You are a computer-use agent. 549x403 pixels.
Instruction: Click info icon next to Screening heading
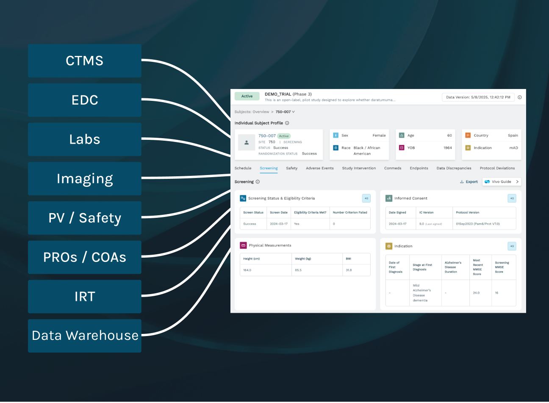(258, 182)
